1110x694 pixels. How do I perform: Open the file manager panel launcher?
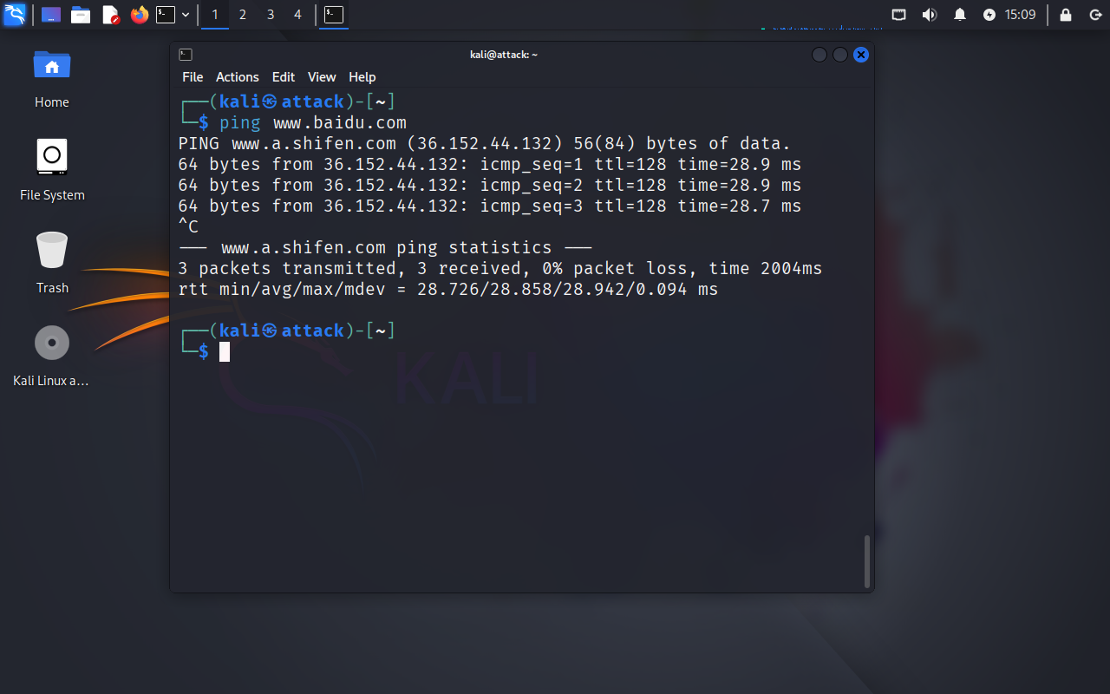click(81, 15)
